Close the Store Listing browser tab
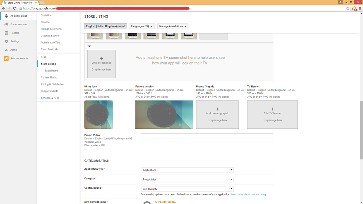 36,3
